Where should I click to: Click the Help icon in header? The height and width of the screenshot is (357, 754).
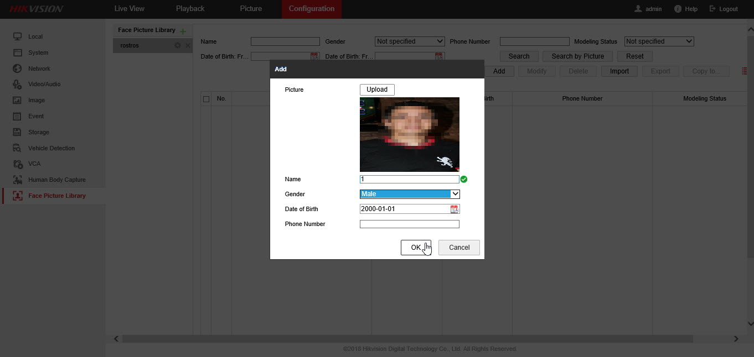tap(678, 9)
